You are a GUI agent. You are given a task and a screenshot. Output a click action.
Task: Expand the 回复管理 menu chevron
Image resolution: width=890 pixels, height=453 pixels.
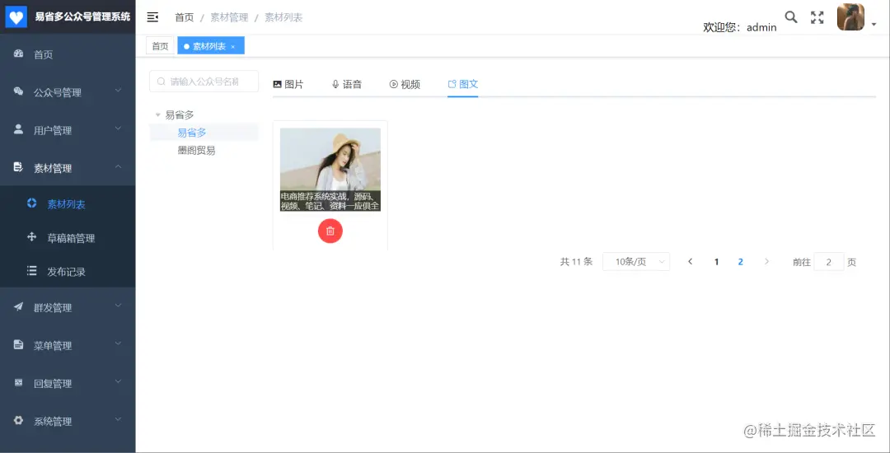click(118, 381)
